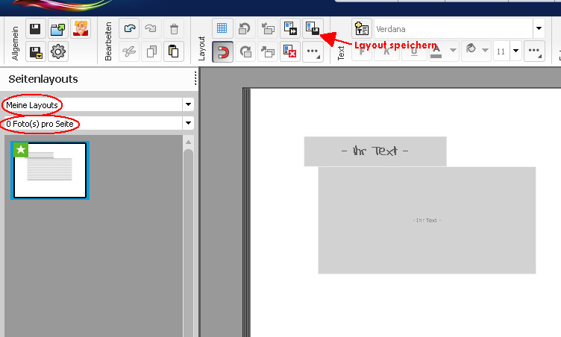Add new text box icon
561x337 pixels.
[x=362, y=28]
